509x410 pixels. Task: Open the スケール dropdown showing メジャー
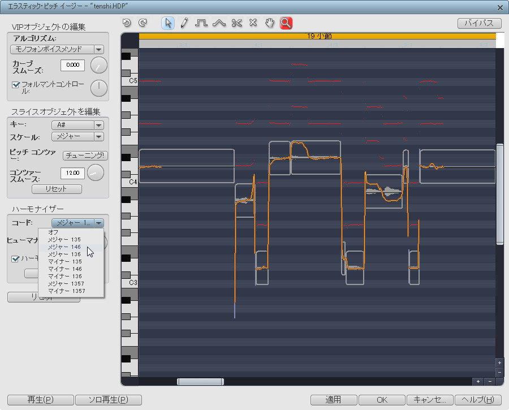click(77, 137)
